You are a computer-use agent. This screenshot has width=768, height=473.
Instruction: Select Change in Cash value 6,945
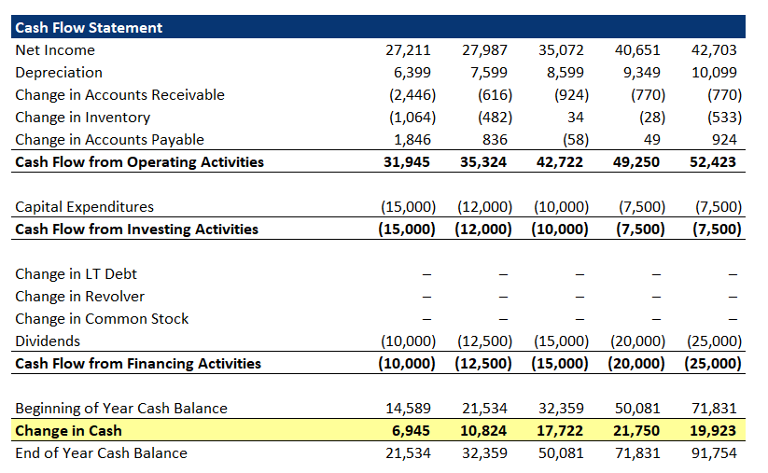411,431
